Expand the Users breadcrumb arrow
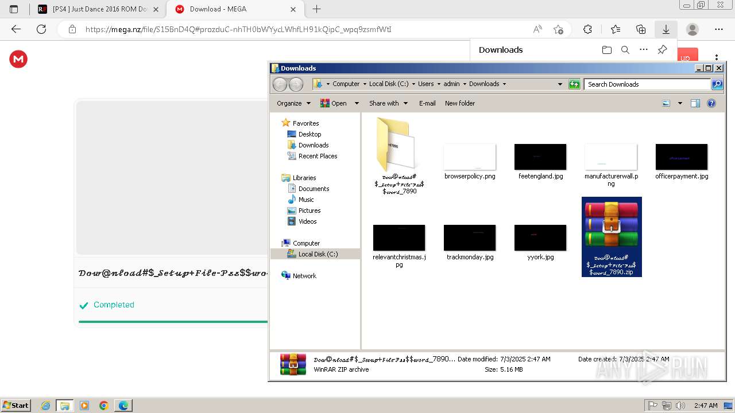735x413 pixels. (x=438, y=84)
